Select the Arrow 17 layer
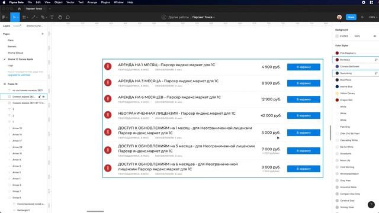 [x=17, y=141]
